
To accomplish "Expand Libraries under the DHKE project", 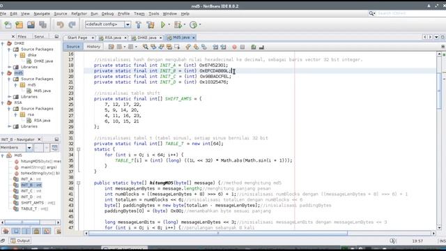I will [x=9, y=67].
